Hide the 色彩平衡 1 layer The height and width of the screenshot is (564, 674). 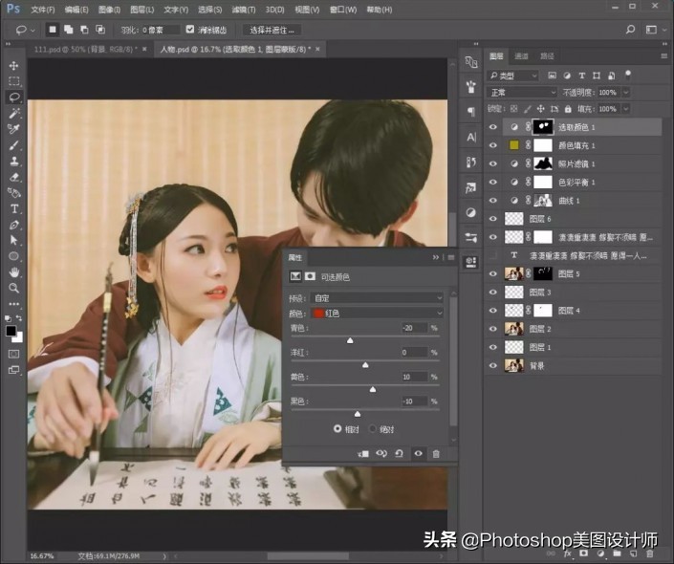pos(493,183)
